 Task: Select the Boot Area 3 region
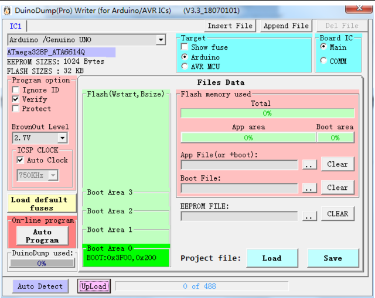[x=126, y=197]
